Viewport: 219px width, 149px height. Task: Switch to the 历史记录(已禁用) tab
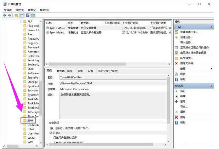click(108, 71)
